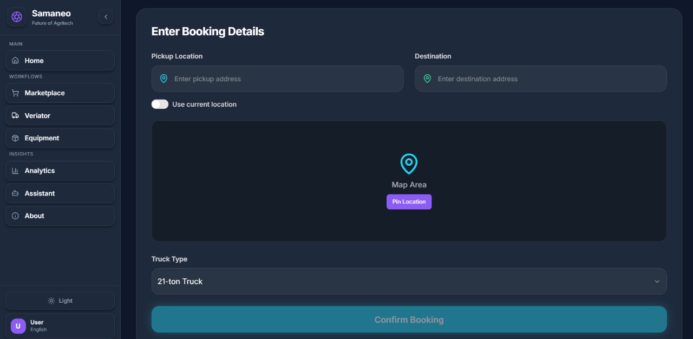Open the User profile avatar
The height and width of the screenshot is (339, 693).
18,326
